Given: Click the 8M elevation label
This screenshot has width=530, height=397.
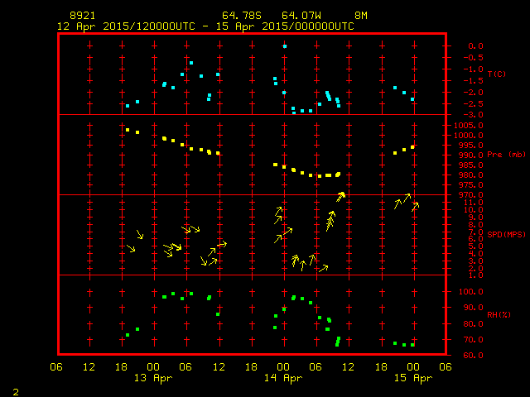Looking at the screenshot, I should tap(361, 16).
